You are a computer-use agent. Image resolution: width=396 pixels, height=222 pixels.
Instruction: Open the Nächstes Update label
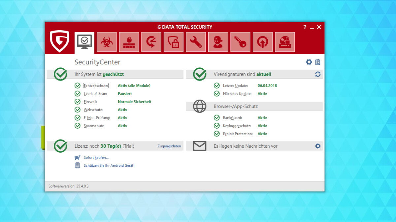point(237,94)
